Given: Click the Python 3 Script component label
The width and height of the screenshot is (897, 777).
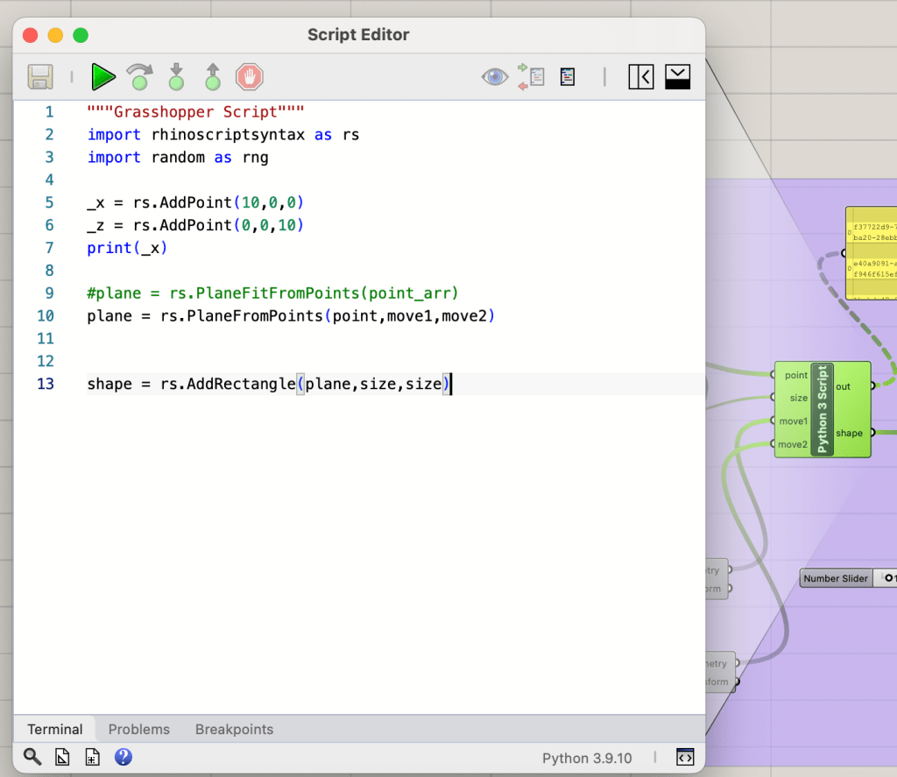Looking at the screenshot, I should tap(823, 409).
